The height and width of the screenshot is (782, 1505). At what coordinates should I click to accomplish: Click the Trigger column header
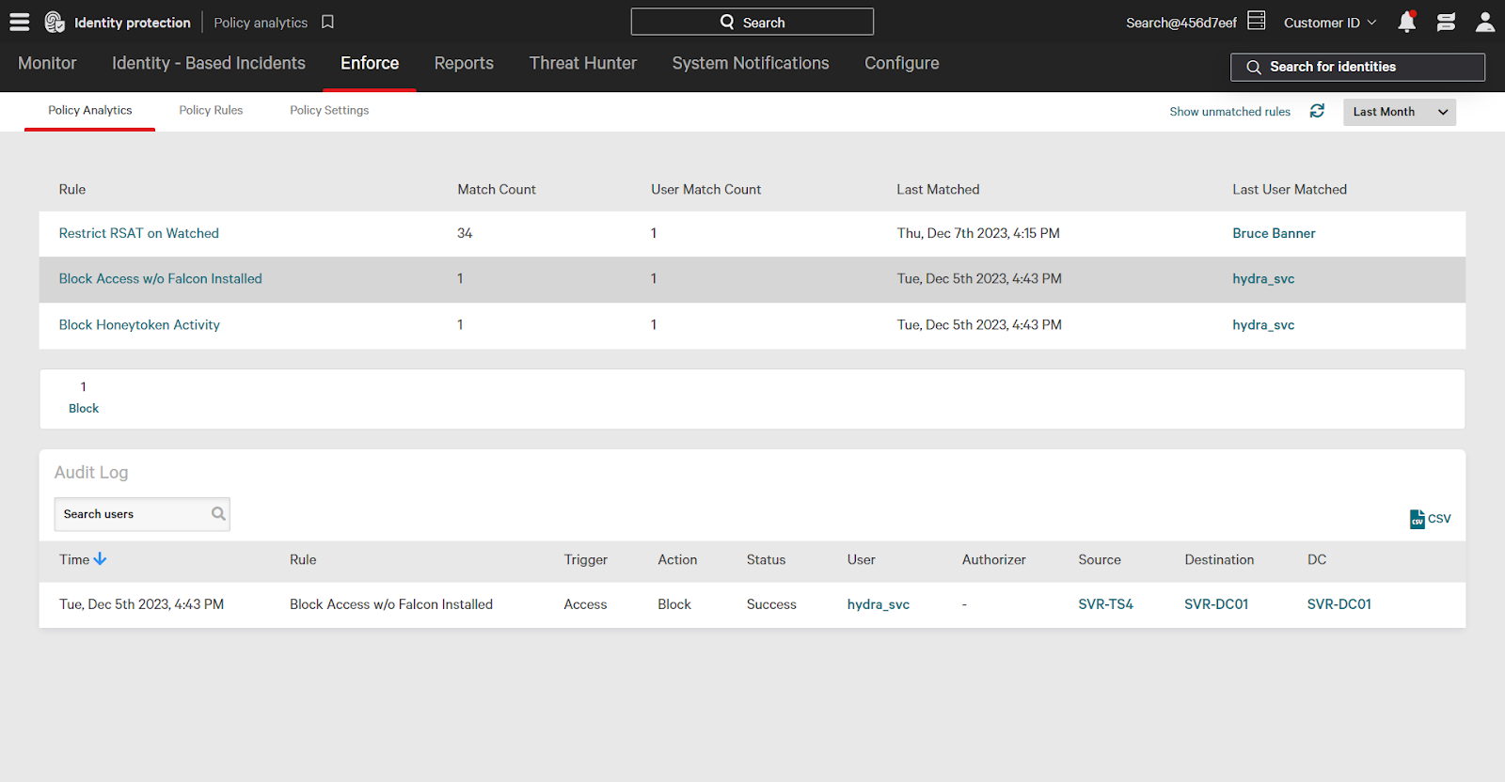(x=586, y=559)
